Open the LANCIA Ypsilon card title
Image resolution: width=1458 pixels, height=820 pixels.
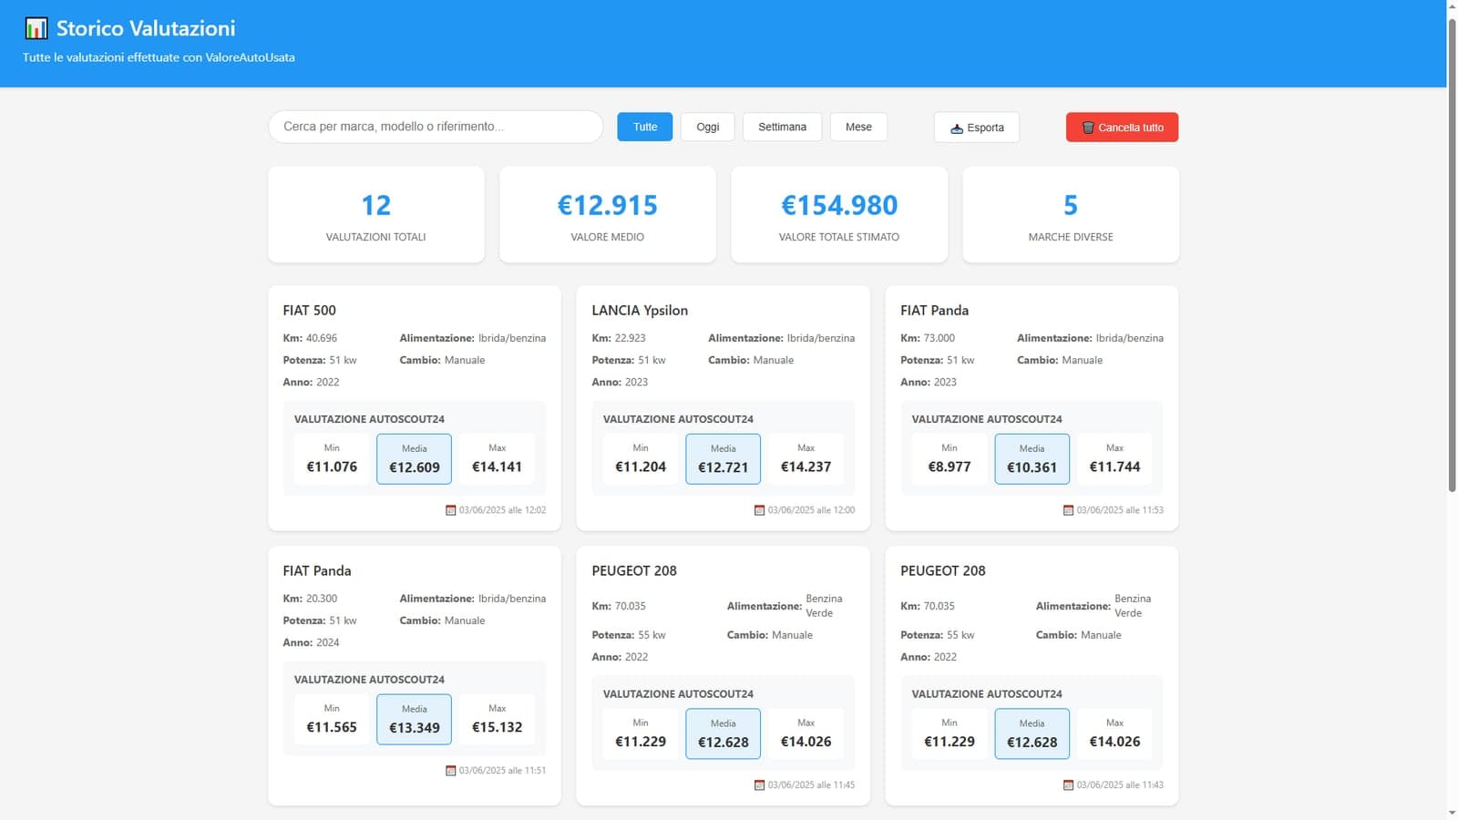640,311
